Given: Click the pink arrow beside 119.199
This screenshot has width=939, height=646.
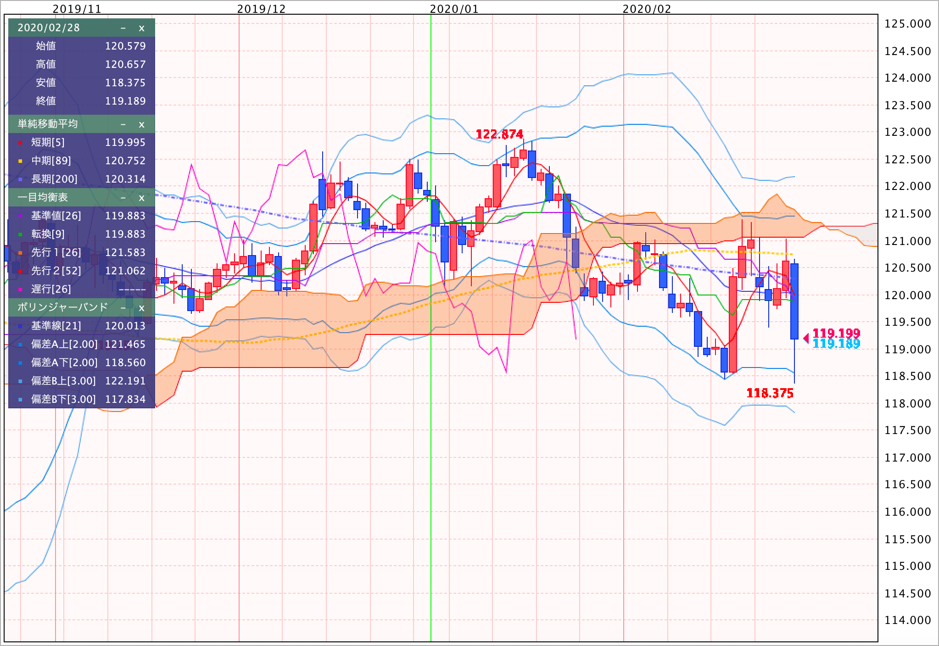Looking at the screenshot, I should pos(806,339).
